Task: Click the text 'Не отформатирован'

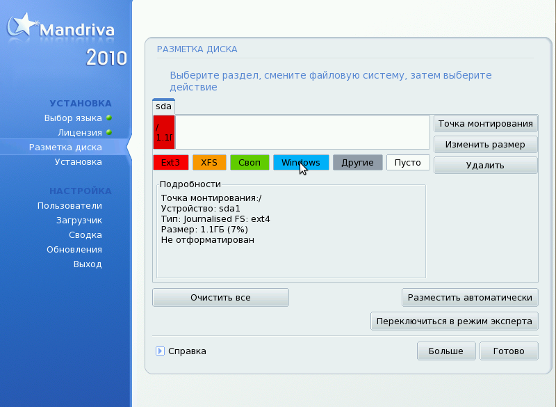Action: [x=208, y=240]
